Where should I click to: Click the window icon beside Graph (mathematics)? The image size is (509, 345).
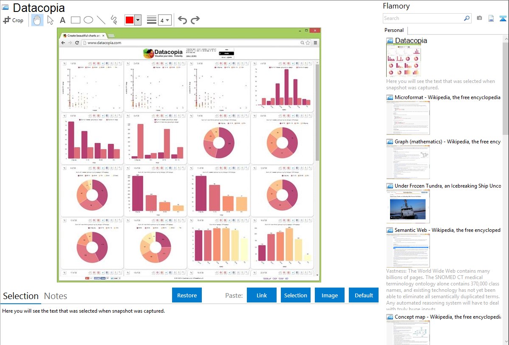390,142
